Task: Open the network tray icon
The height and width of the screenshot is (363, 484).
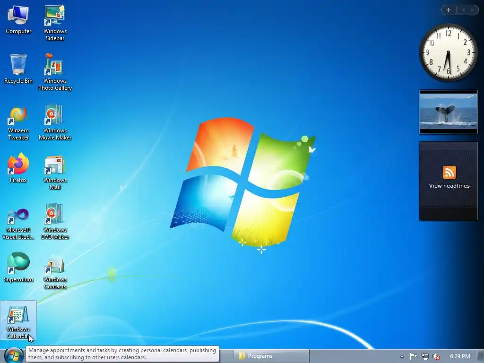Action: pyautogui.click(x=424, y=356)
